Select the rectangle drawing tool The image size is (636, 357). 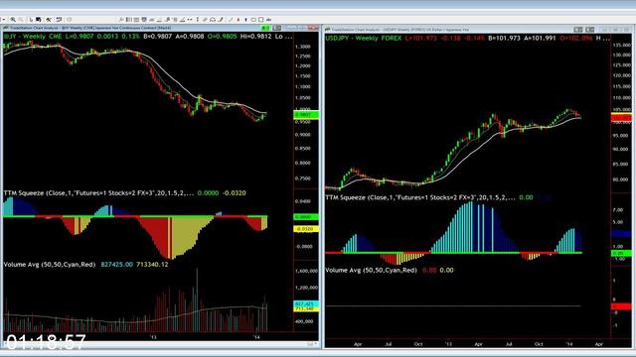(260, 20)
